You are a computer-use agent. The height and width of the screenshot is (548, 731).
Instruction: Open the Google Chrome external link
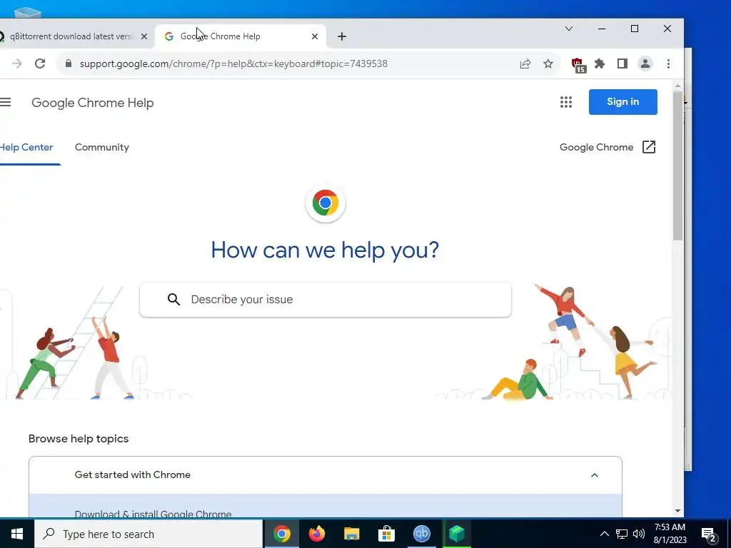[608, 147]
